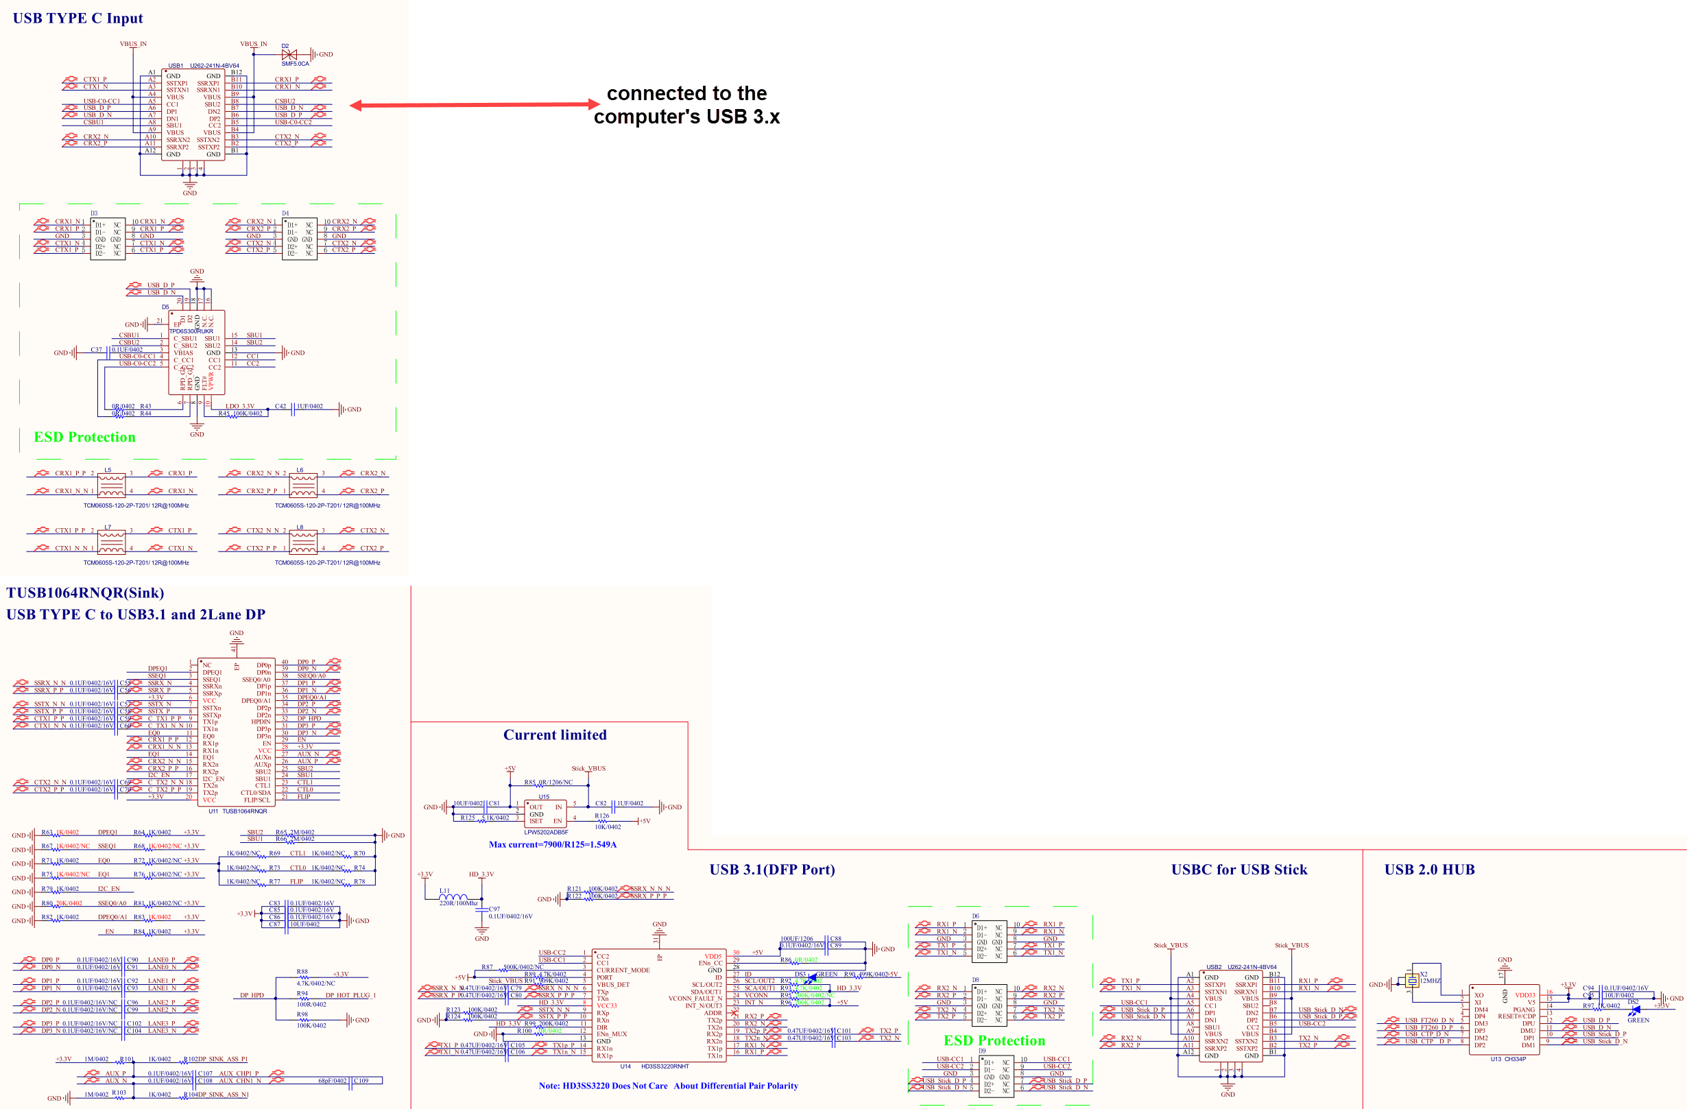Select the 'USB 2.0 HUB' heading
Image resolution: width=1687 pixels, height=1109 pixels.
coord(1429,870)
